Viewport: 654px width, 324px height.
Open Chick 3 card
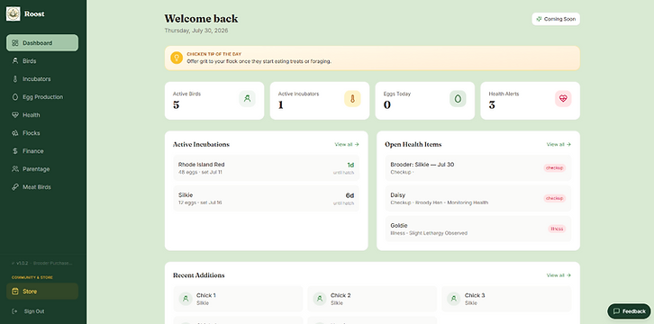coord(506,299)
